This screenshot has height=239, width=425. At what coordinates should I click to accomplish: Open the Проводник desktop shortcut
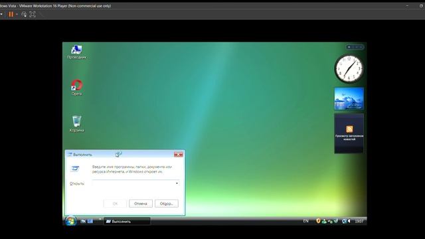click(x=77, y=52)
